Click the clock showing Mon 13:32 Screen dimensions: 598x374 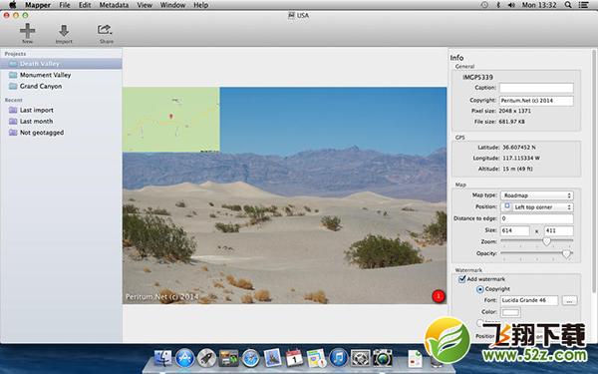[539, 5]
